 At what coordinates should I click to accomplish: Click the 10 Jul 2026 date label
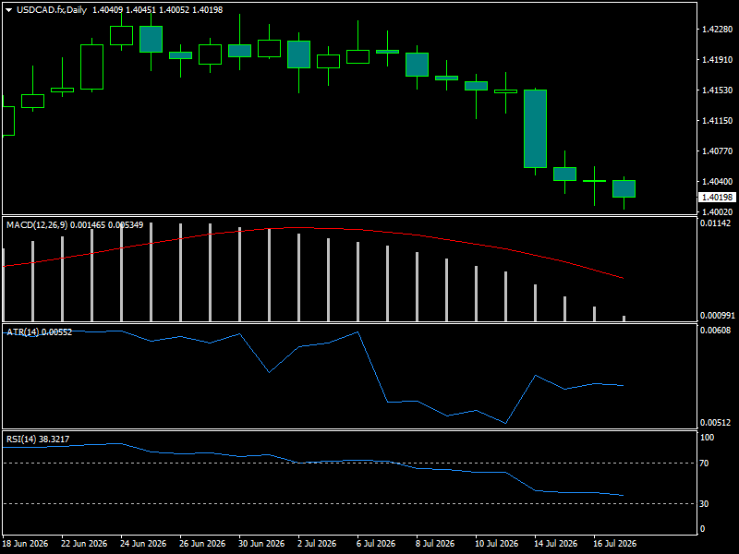pyautogui.click(x=496, y=544)
